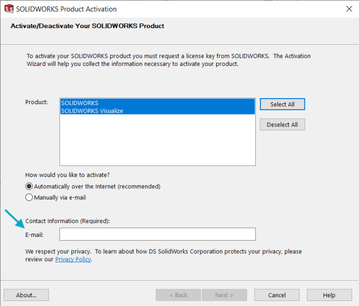The height and width of the screenshot is (306, 359).
Task: Click the SOLIDWORKS Product Activation title text
Action: tap(66, 9)
